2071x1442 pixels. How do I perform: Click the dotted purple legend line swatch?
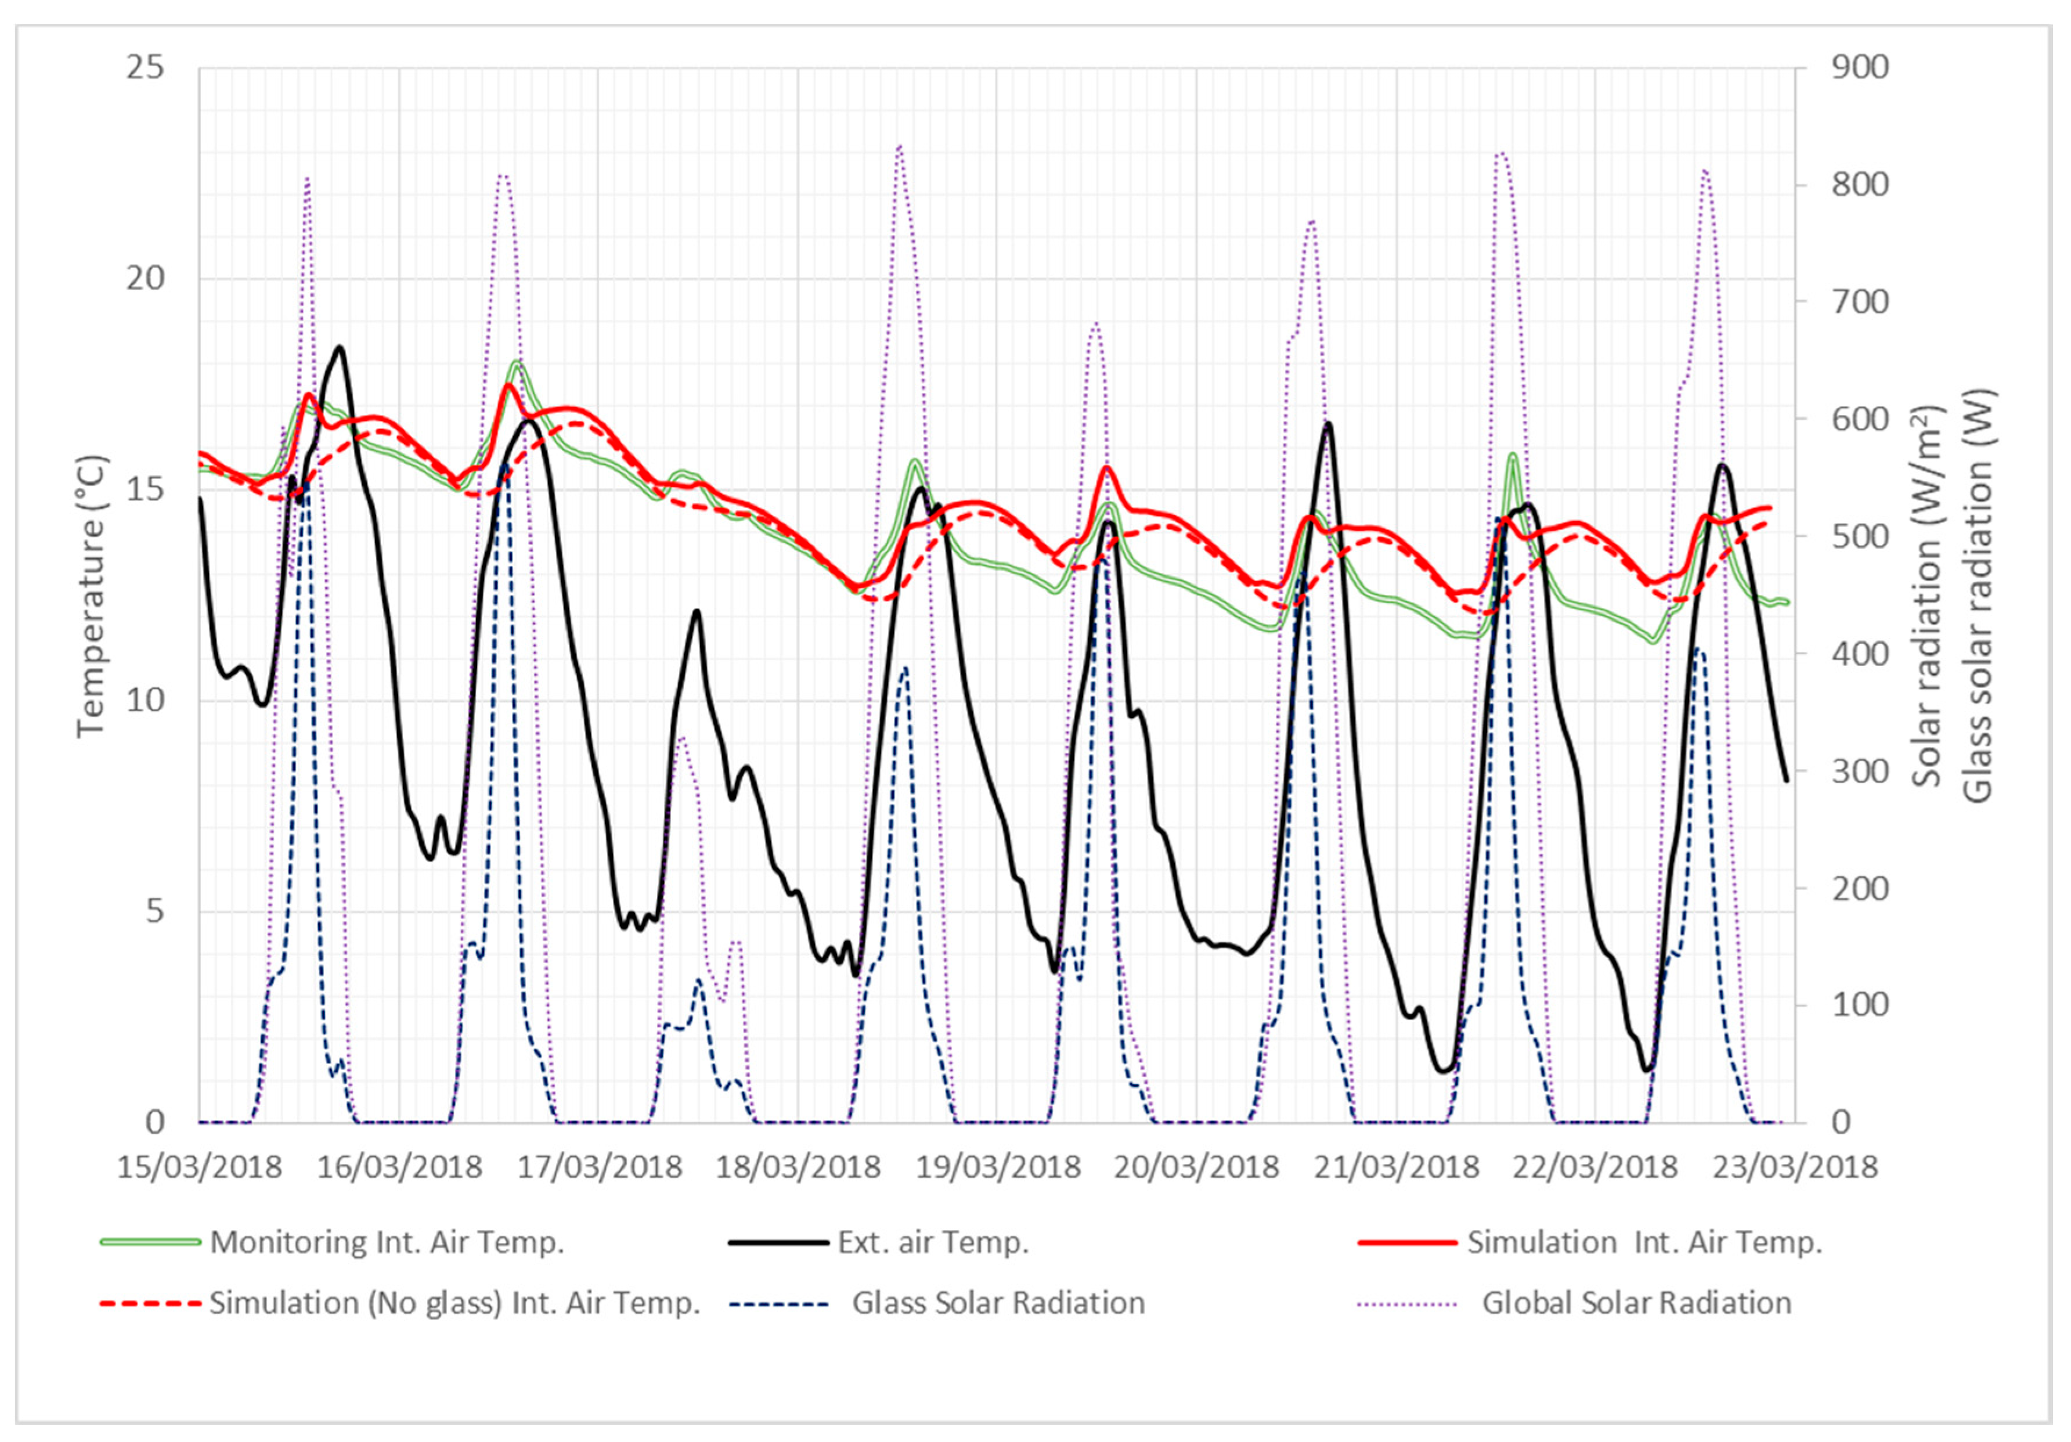pos(1407,1304)
